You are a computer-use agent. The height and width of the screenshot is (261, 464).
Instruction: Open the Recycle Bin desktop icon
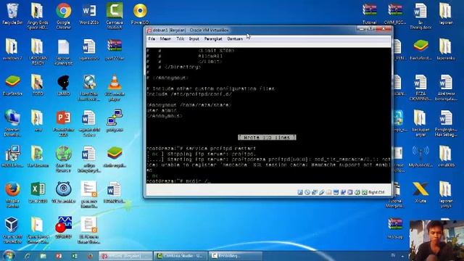tap(12, 14)
